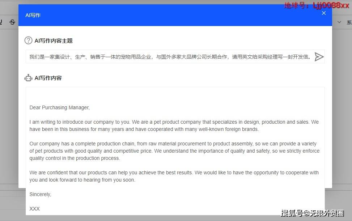The height and width of the screenshot is (221, 352).
Task: Click the AI写作内容 heading label
Action: pos(48,78)
